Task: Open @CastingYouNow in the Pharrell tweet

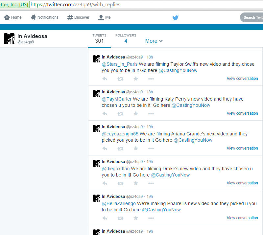Action: (161, 210)
